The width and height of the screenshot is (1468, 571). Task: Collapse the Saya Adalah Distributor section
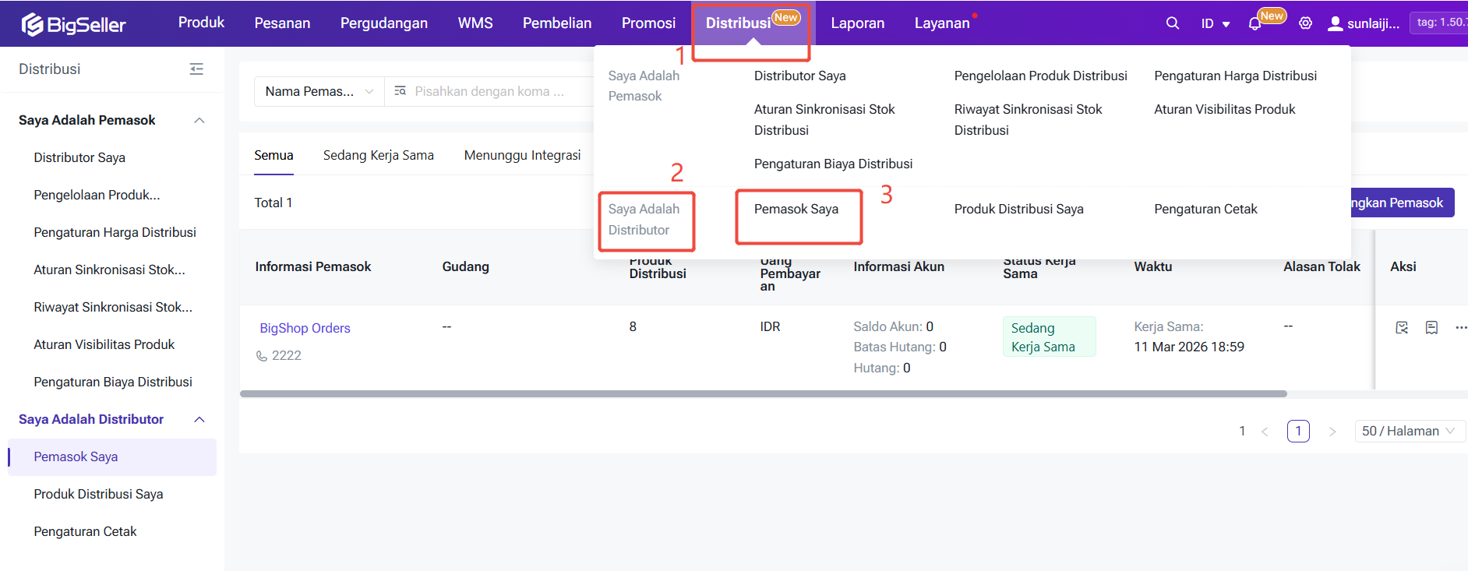(x=199, y=419)
